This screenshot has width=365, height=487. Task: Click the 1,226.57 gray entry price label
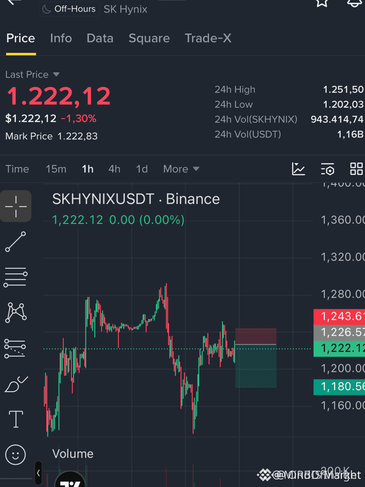pyautogui.click(x=339, y=333)
